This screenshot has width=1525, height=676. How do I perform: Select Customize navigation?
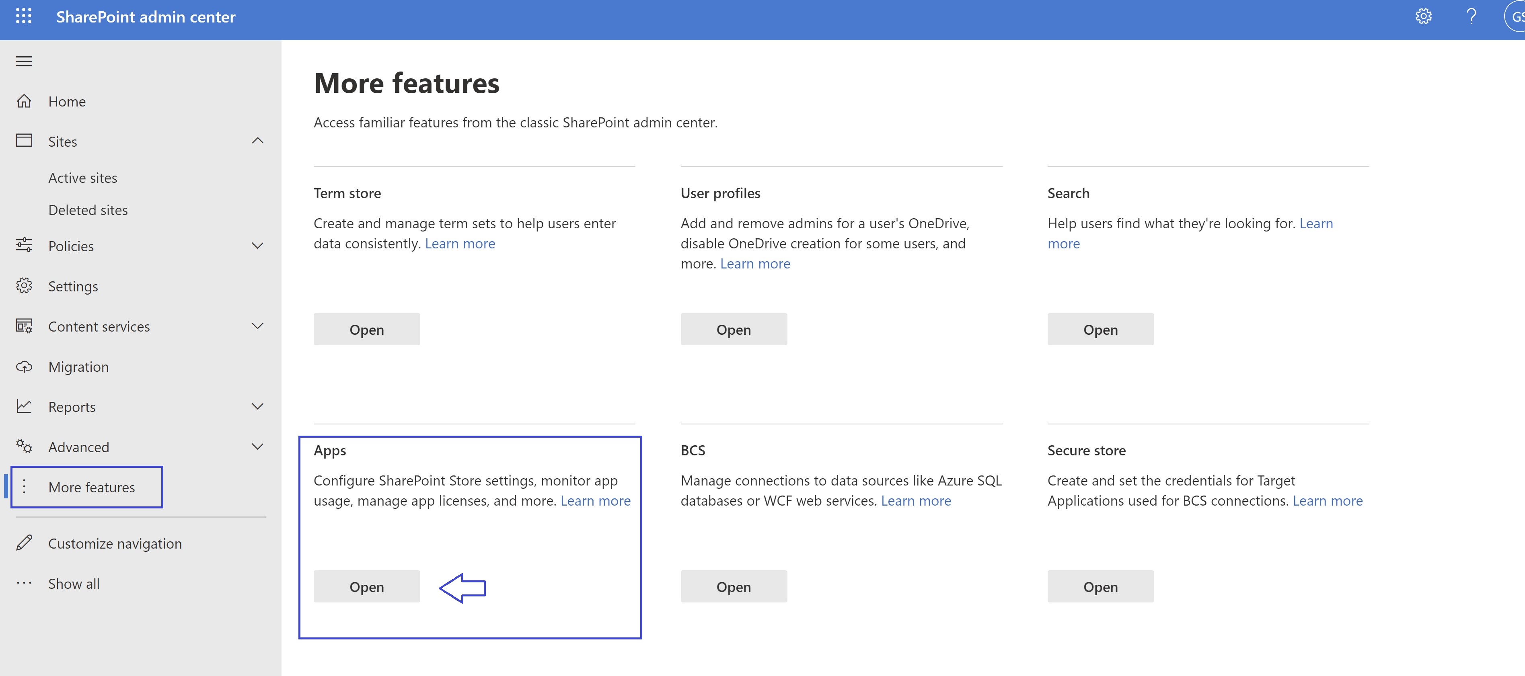click(115, 544)
